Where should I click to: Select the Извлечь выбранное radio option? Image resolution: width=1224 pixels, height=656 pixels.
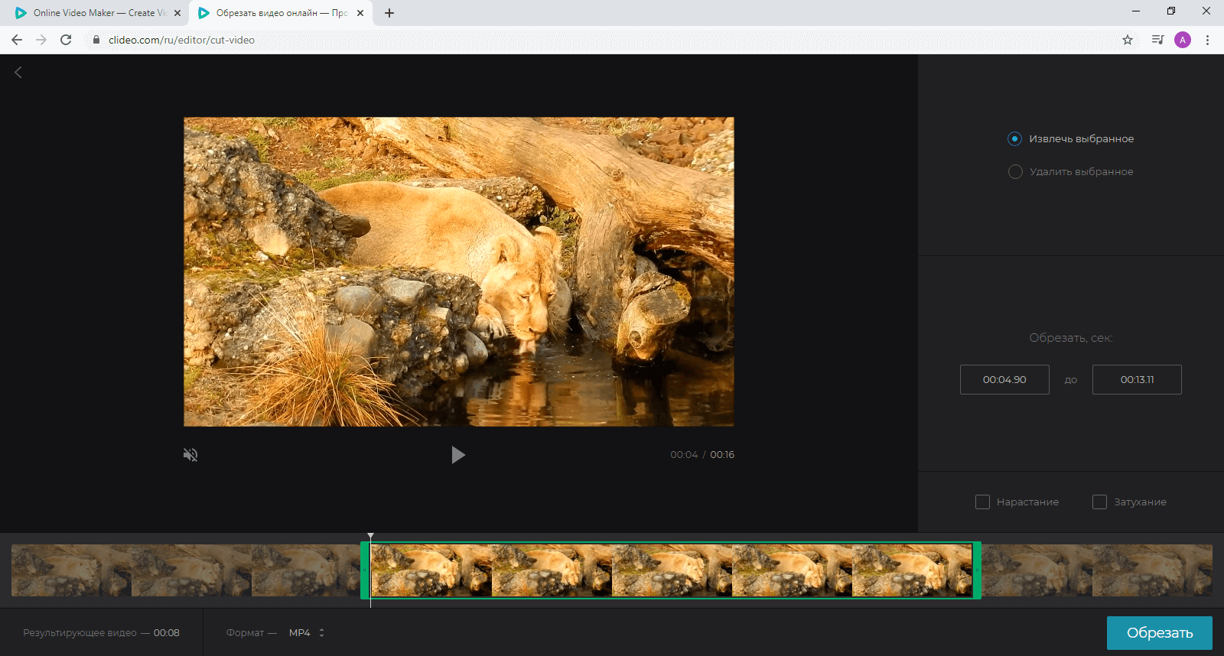point(1015,138)
